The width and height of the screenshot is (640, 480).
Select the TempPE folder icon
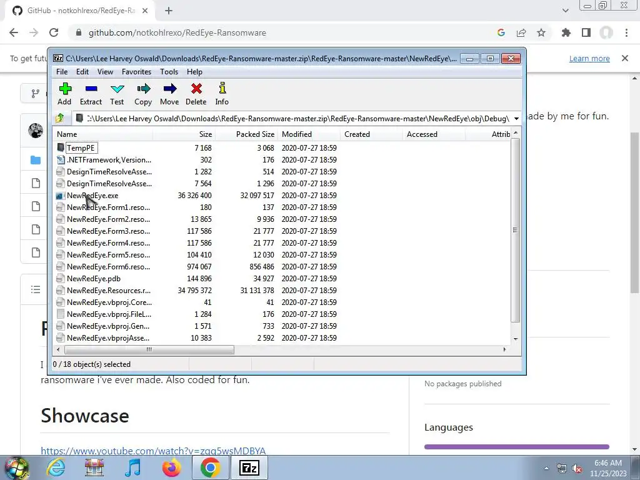pos(61,147)
